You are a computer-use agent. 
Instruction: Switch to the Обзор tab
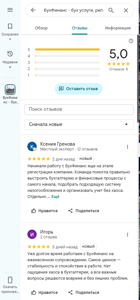click(x=42, y=28)
